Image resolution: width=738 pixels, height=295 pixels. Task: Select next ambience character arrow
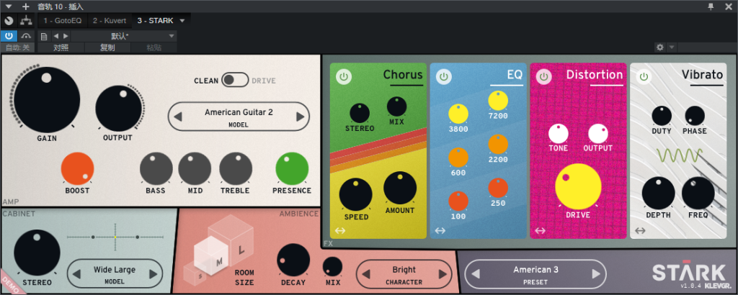[x=442, y=274]
